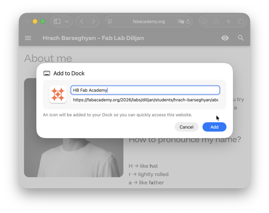Click the 'H → like hat' line
The width and height of the screenshot is (269, 213).
click(143, 166)
